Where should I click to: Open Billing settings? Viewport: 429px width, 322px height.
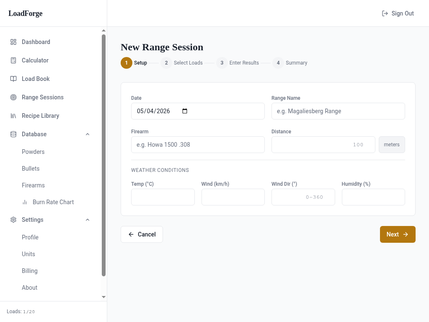(30, 271)
